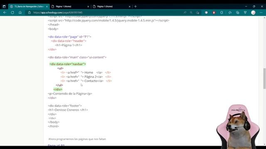Click the highlighted closing </div> tag
The image size is (266, 149).
point(58,89)
